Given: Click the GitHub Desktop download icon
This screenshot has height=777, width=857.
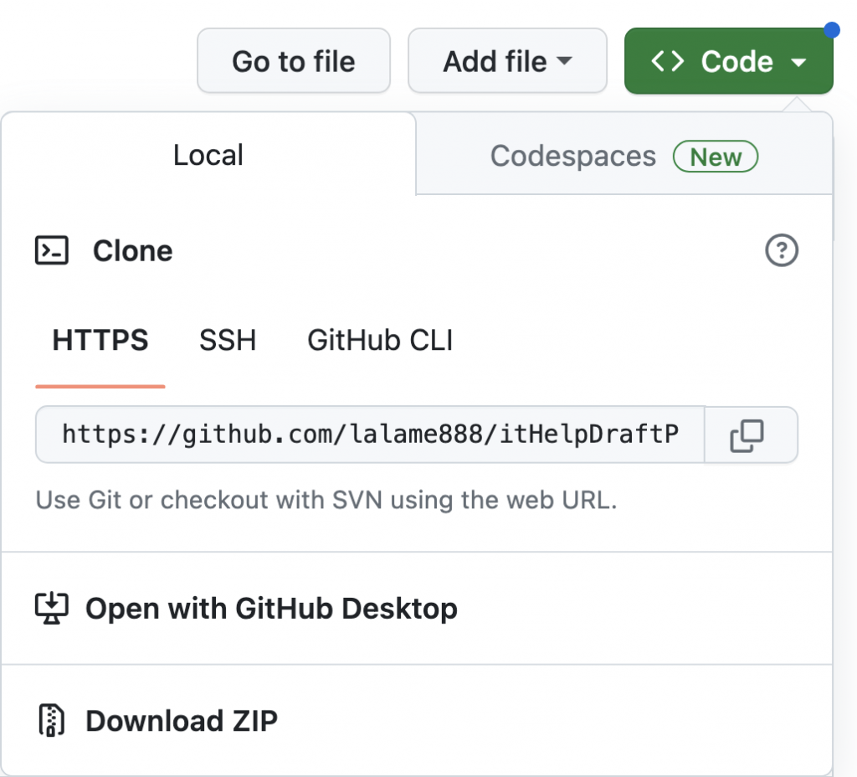Looking at the screenshot, I should click(x=51, y=608).
